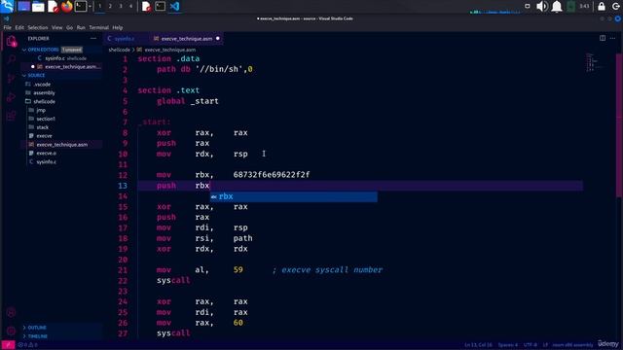The width and height of the screenshot is (623, 350).
Task: Click the Spaces: 4 indentation setting
Action: [x=508, y=345]
